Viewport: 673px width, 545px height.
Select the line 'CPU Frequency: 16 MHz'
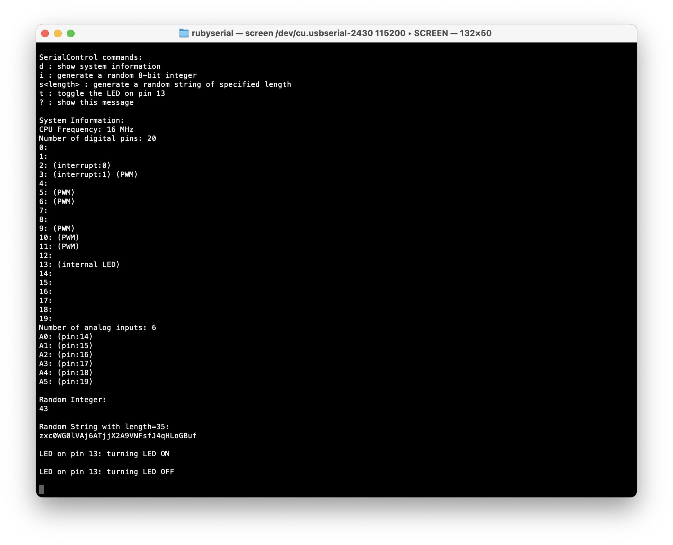(86, 129)
